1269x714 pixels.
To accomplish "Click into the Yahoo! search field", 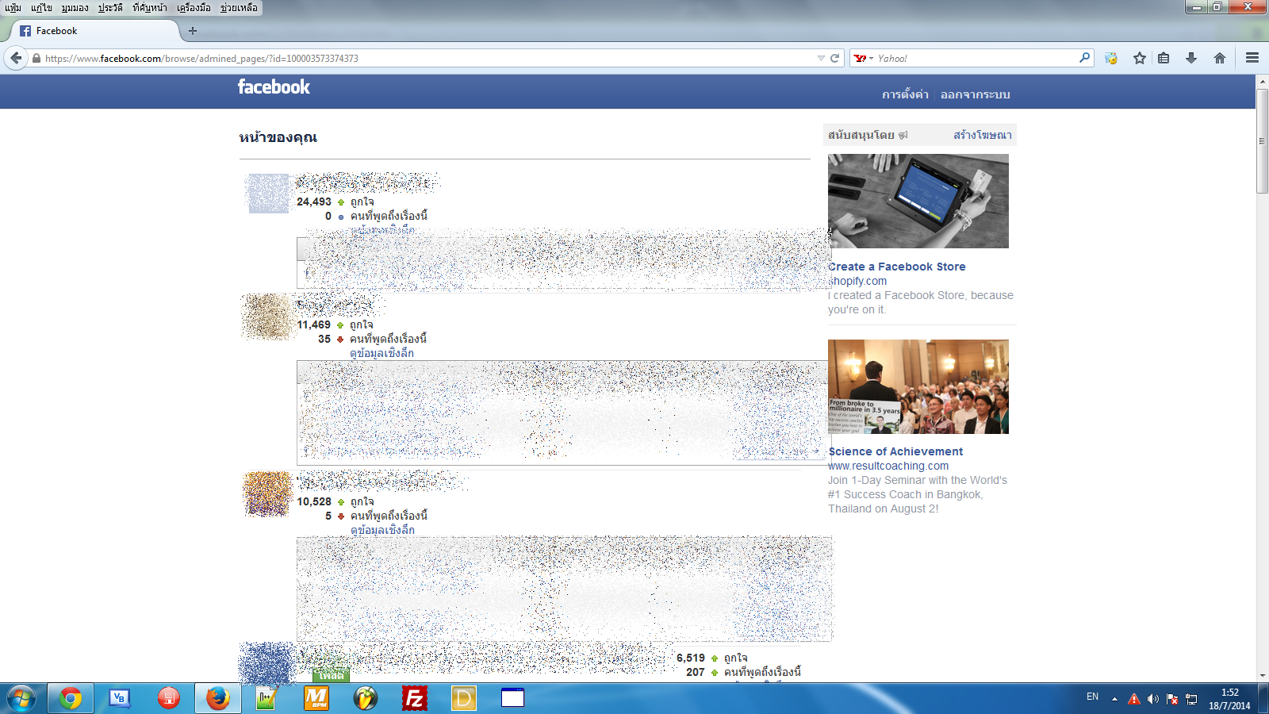I will click(x=976, y=58).
